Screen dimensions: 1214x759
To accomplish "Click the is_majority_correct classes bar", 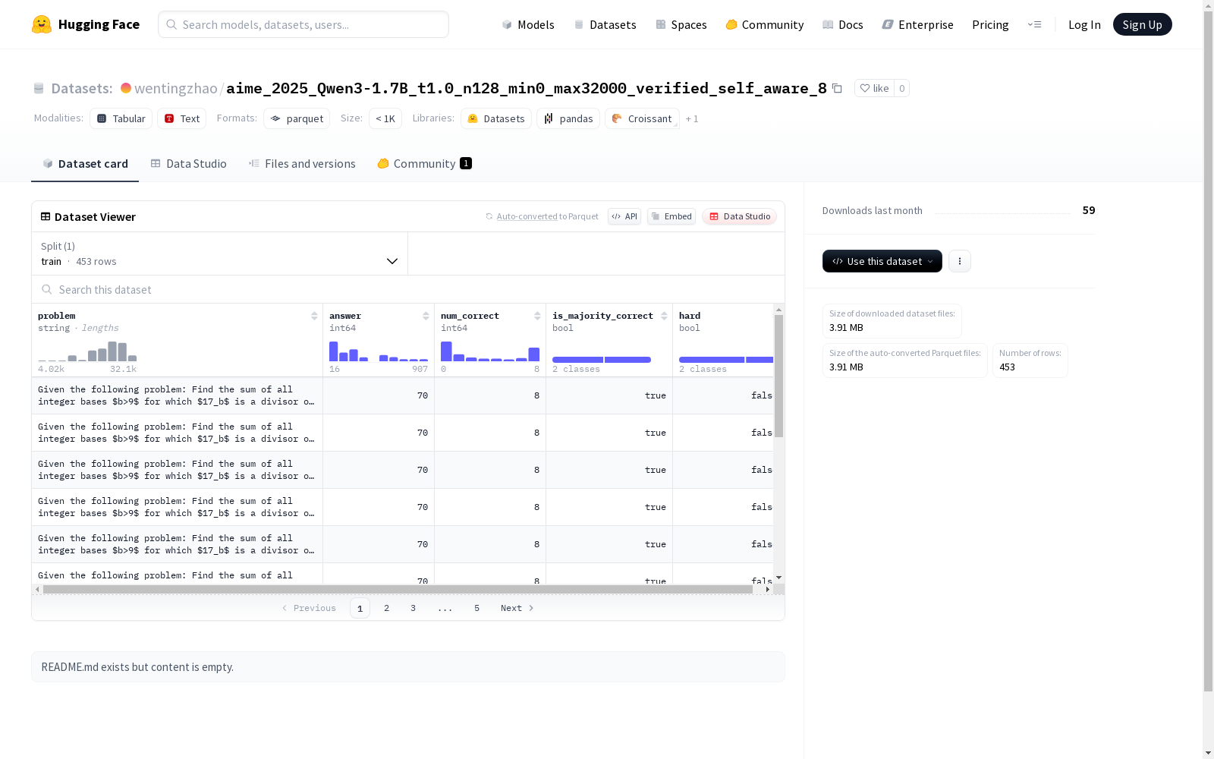I will (x=602, y=360).
